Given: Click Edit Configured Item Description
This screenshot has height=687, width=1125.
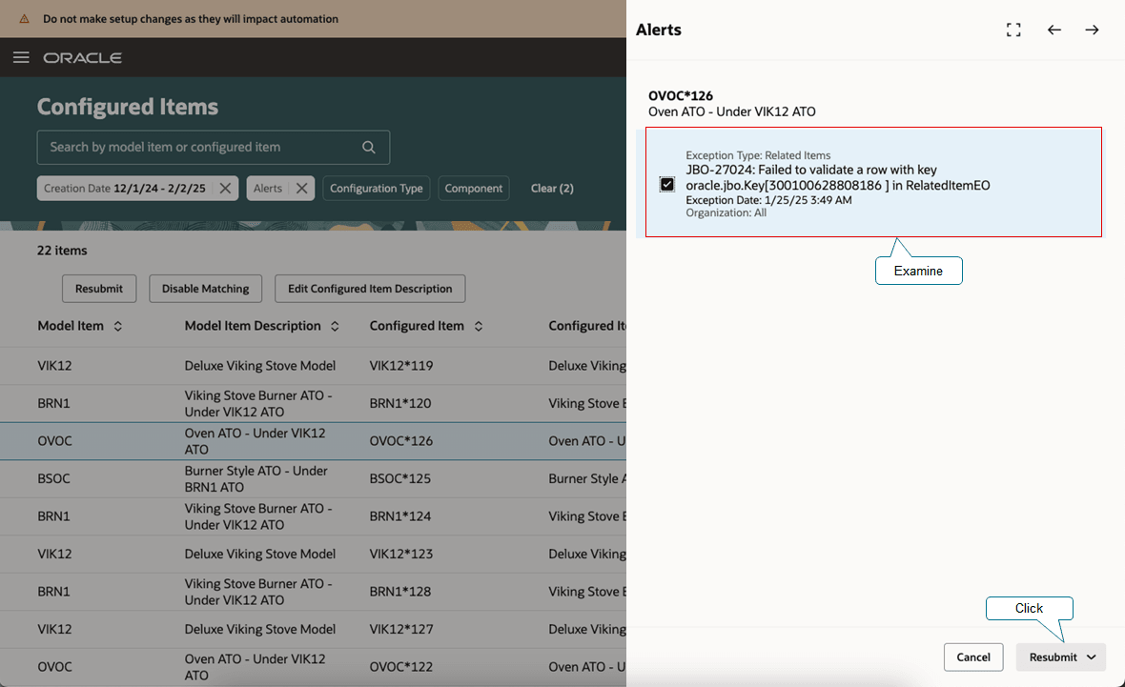Looking at the screenshot, I should [369, 288].
